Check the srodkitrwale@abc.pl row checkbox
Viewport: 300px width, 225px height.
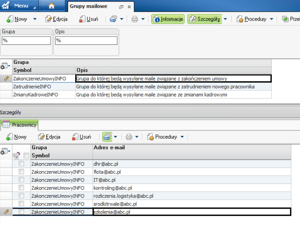point(21,204)
